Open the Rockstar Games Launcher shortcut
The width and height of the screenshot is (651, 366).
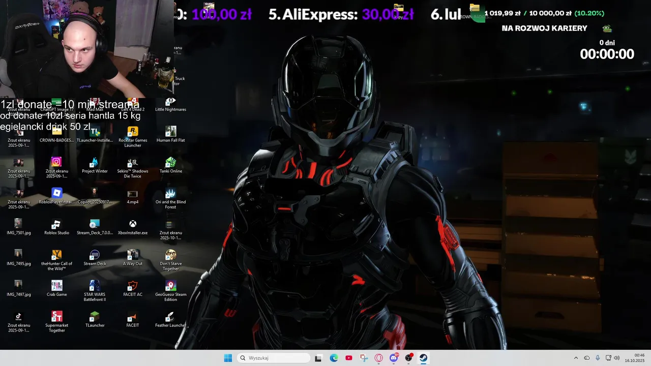click(x=133, y=137)
